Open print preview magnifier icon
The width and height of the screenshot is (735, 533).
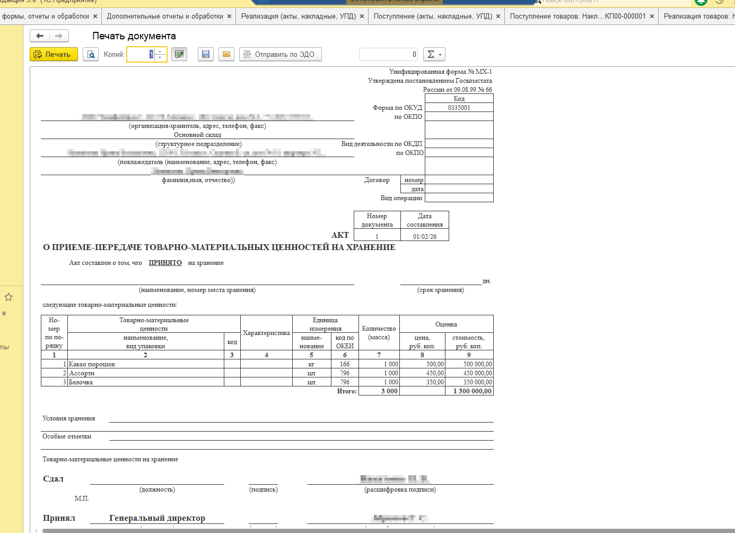[x=91, y=54]
